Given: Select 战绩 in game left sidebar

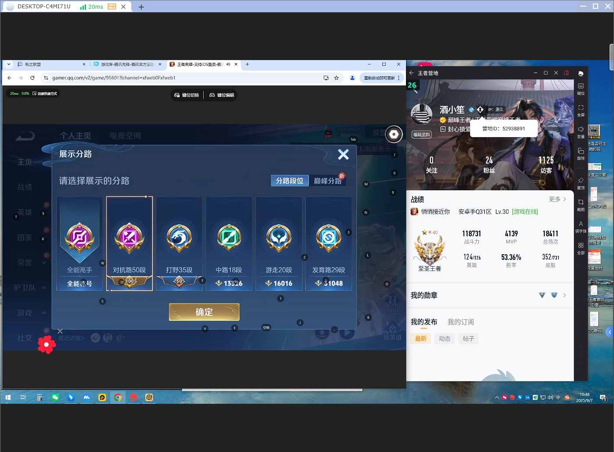Looking at the screenshot, I should pos(25,187).
